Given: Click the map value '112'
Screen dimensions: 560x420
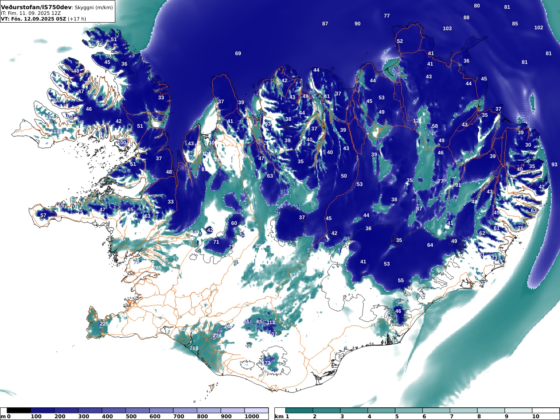Looking at the screenshot, I should coord(271,322).
